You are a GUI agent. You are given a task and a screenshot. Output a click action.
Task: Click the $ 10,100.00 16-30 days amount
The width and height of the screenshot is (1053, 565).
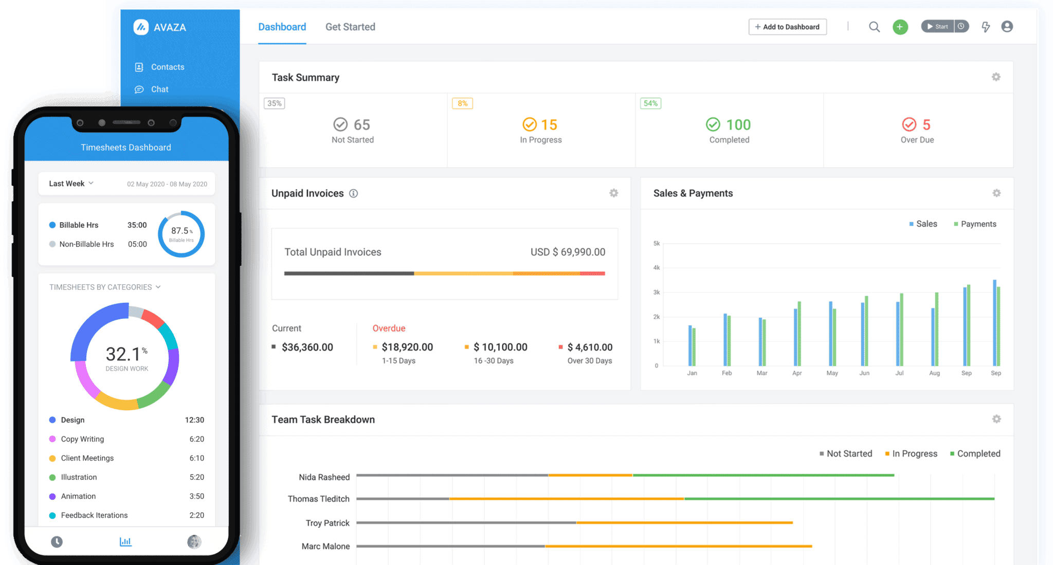pyautogui.click(x=500, y=347)
